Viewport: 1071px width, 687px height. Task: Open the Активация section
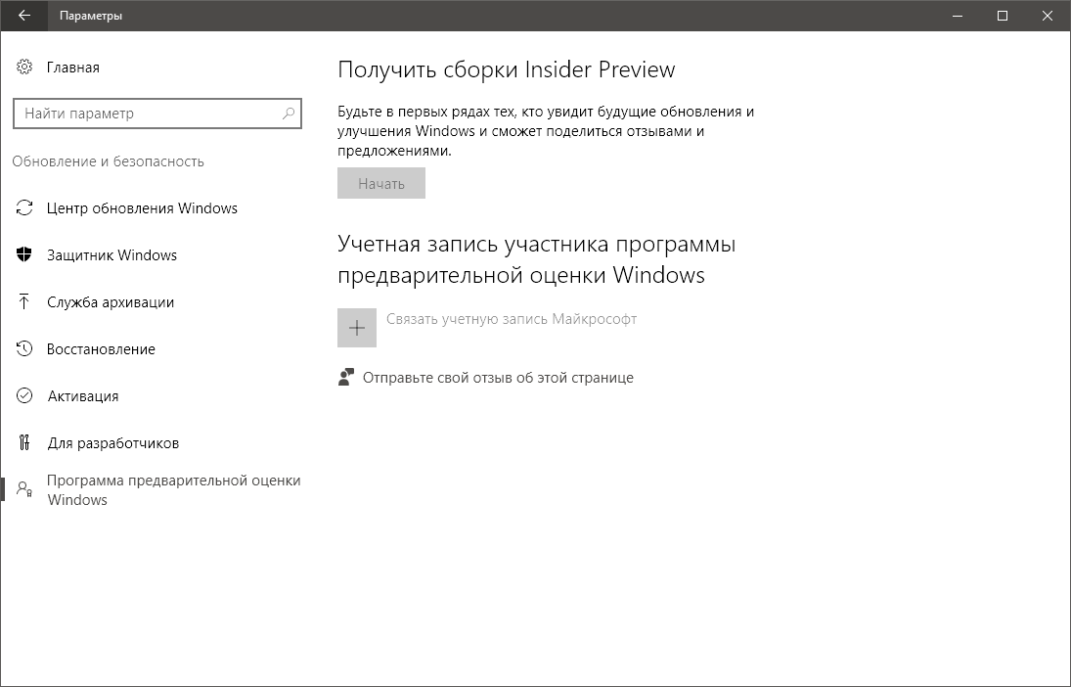pos(83,395)
